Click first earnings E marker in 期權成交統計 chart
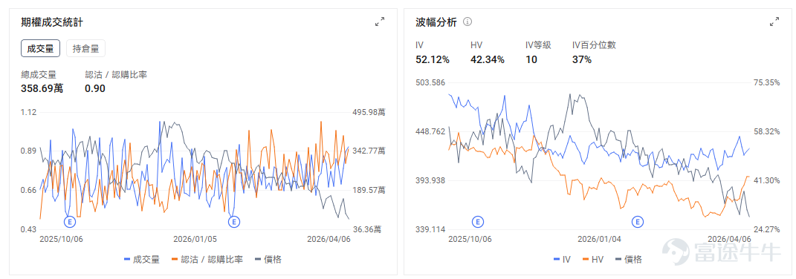This screenshot has width=796, height=279. [70, 222]
